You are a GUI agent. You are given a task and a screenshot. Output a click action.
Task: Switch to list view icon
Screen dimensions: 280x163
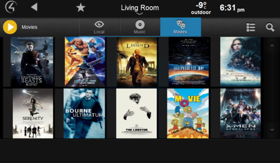click(x=251, y=27)
